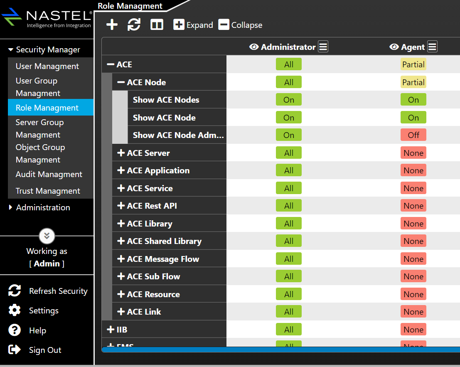Expand the ACE Shared Library row
Screen dimensions: 460x367
(121, 241)
